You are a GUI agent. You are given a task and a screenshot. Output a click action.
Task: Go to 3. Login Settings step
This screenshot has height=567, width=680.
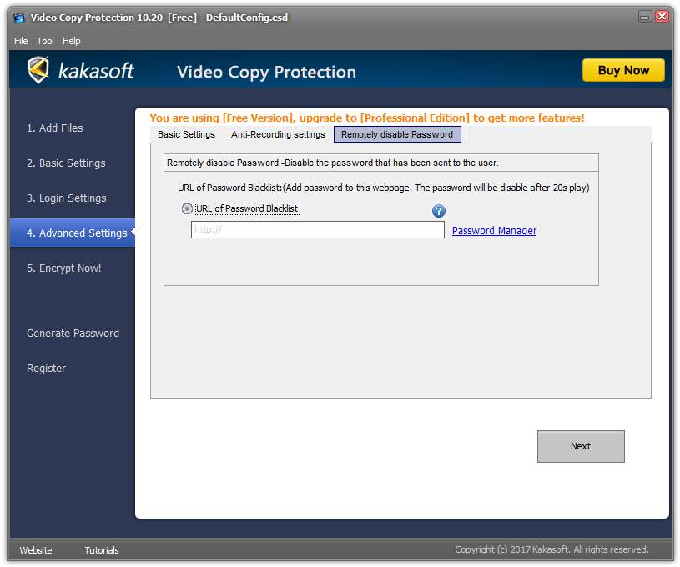pyautogui.click(x=67, y=198)
